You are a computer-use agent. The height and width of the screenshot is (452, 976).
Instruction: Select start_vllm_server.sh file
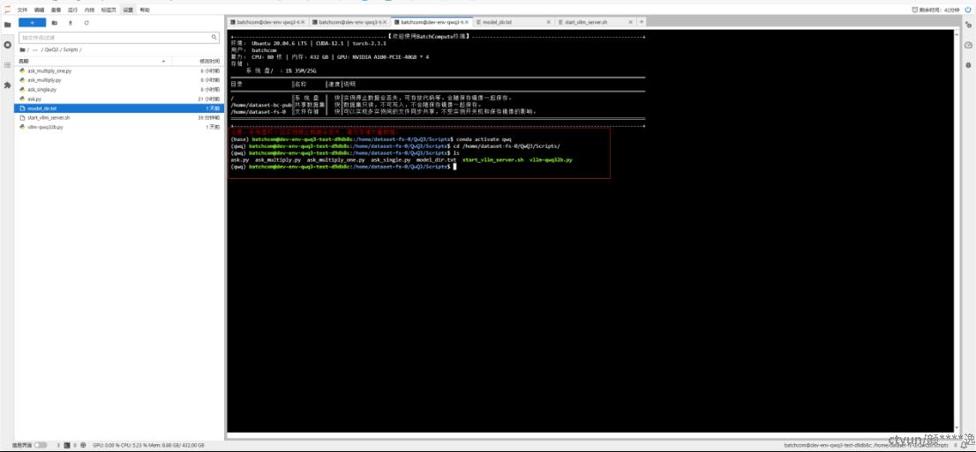[x=119, y=117]
